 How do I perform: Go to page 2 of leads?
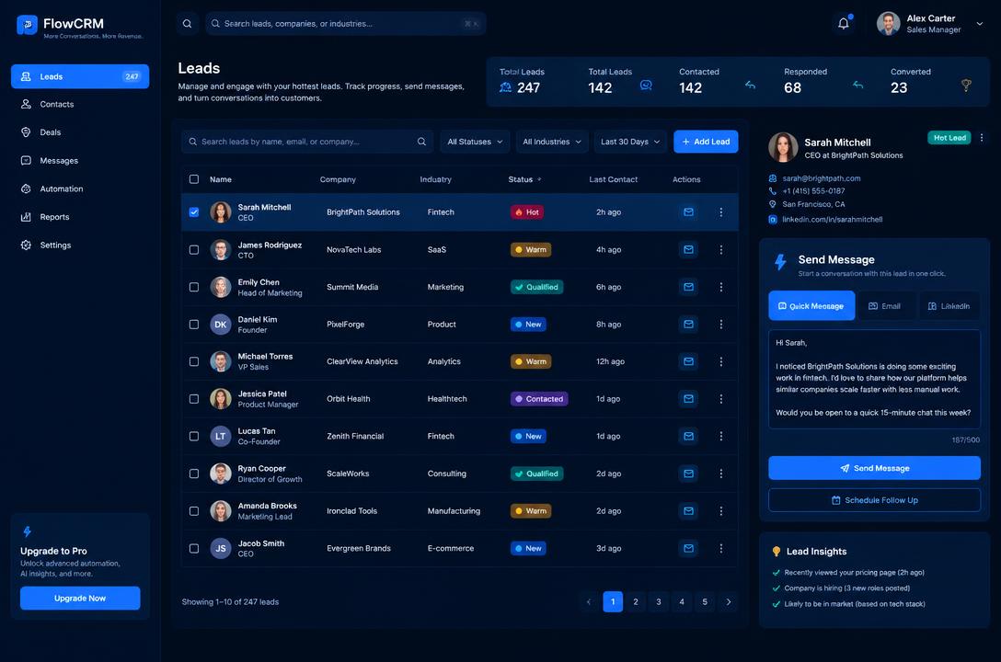(x=635, y=601)
